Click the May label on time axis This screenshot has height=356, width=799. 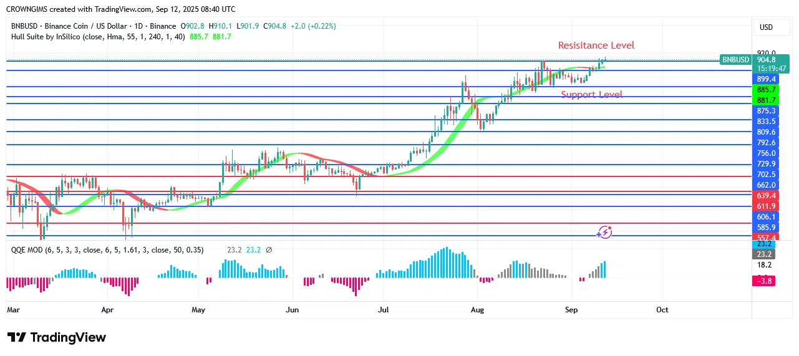[x=198, y=310]
